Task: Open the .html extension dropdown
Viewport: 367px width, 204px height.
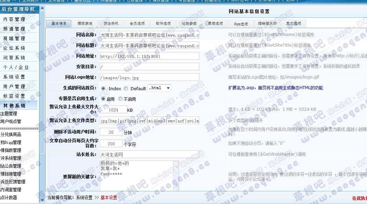Action: pos(167,88)
